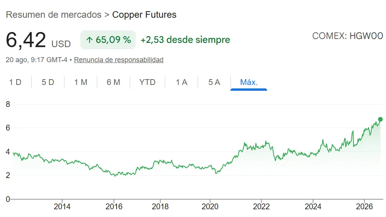The height and width of the screenshot is (217, 386).
Task: Select the 1 D time range tab
Action: pos(15,82)
